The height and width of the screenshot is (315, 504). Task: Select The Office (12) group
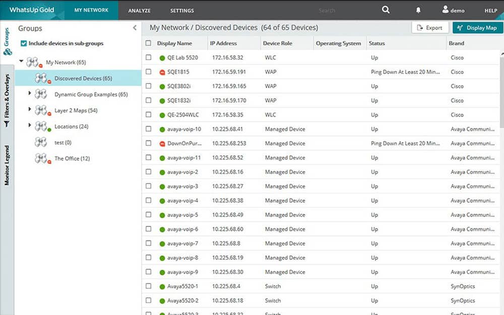click(72, 159)
